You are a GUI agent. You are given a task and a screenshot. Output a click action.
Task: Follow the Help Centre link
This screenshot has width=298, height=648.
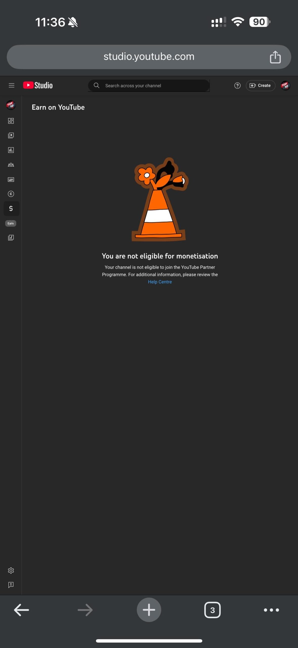[x=160, y=282]
